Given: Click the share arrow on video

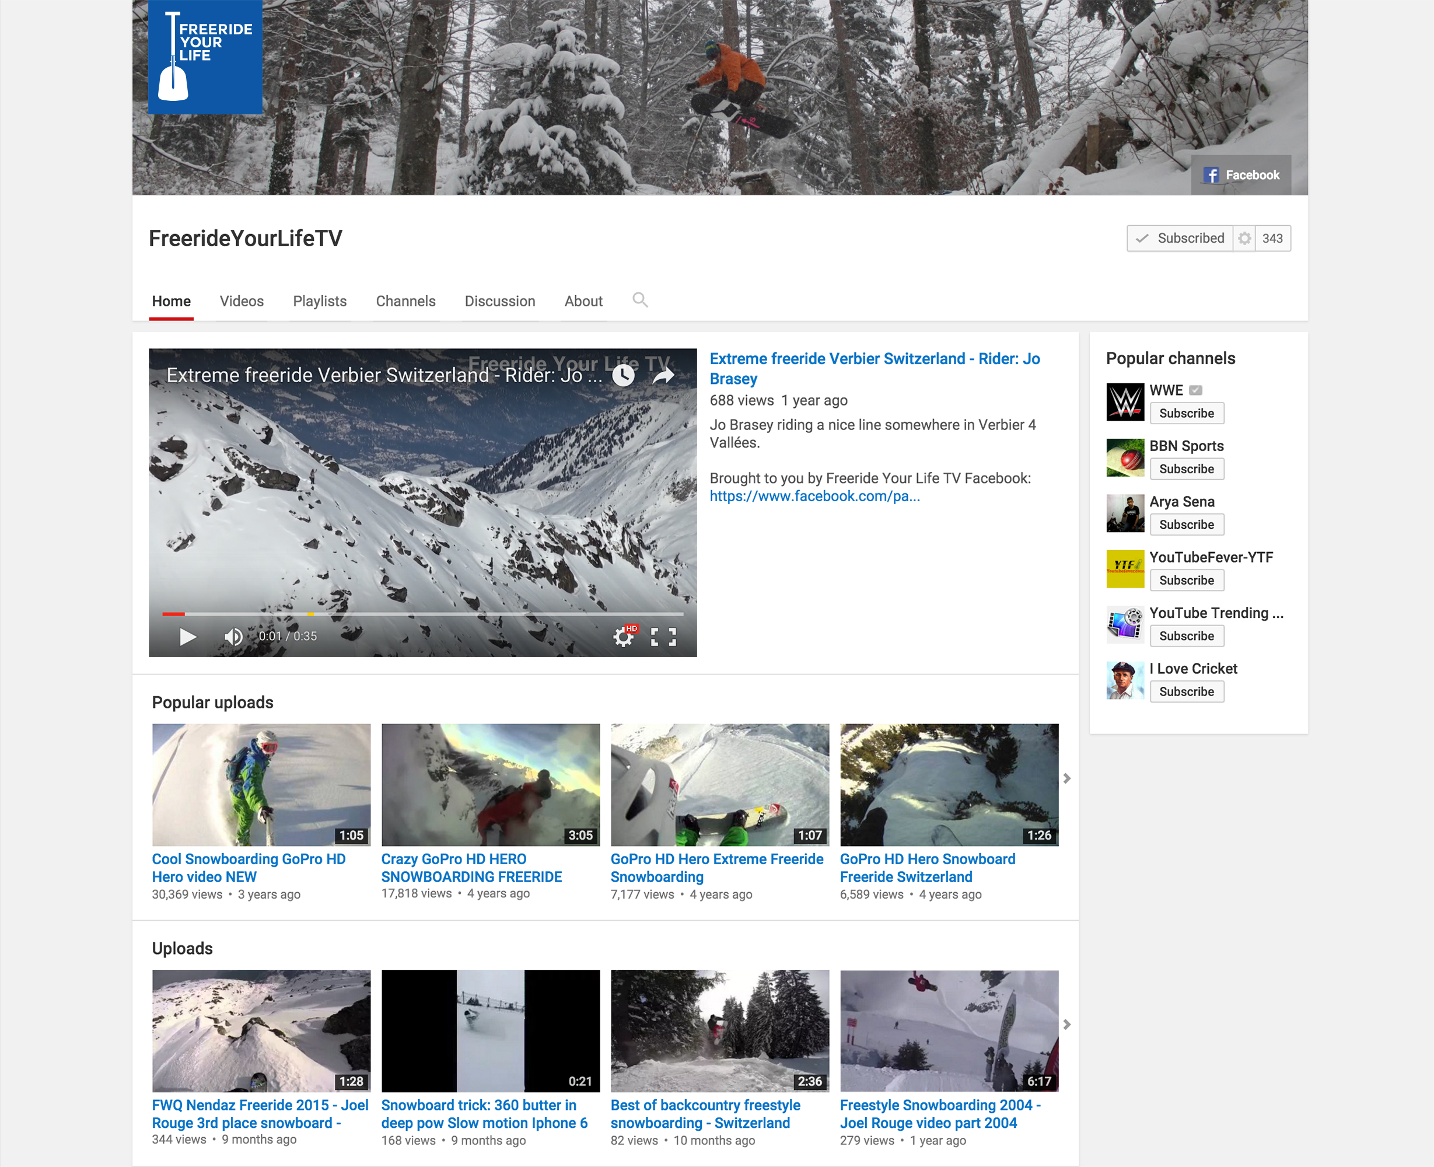Looking at the screenshot, I should point(663,375).
